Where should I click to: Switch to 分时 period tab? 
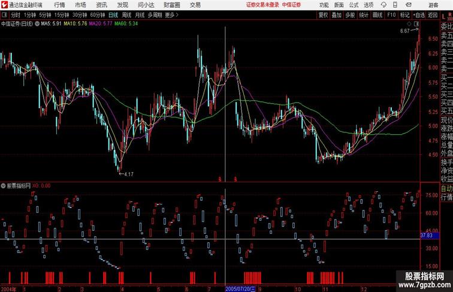pyautogui.click(x=16, y=15)
